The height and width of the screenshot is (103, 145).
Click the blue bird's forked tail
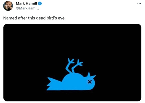coord(52,84)
